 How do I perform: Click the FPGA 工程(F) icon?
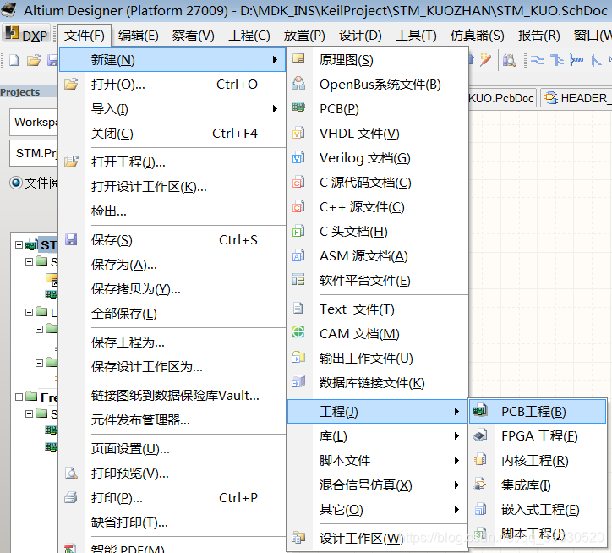pyautogui.click(x=480, y=435)
